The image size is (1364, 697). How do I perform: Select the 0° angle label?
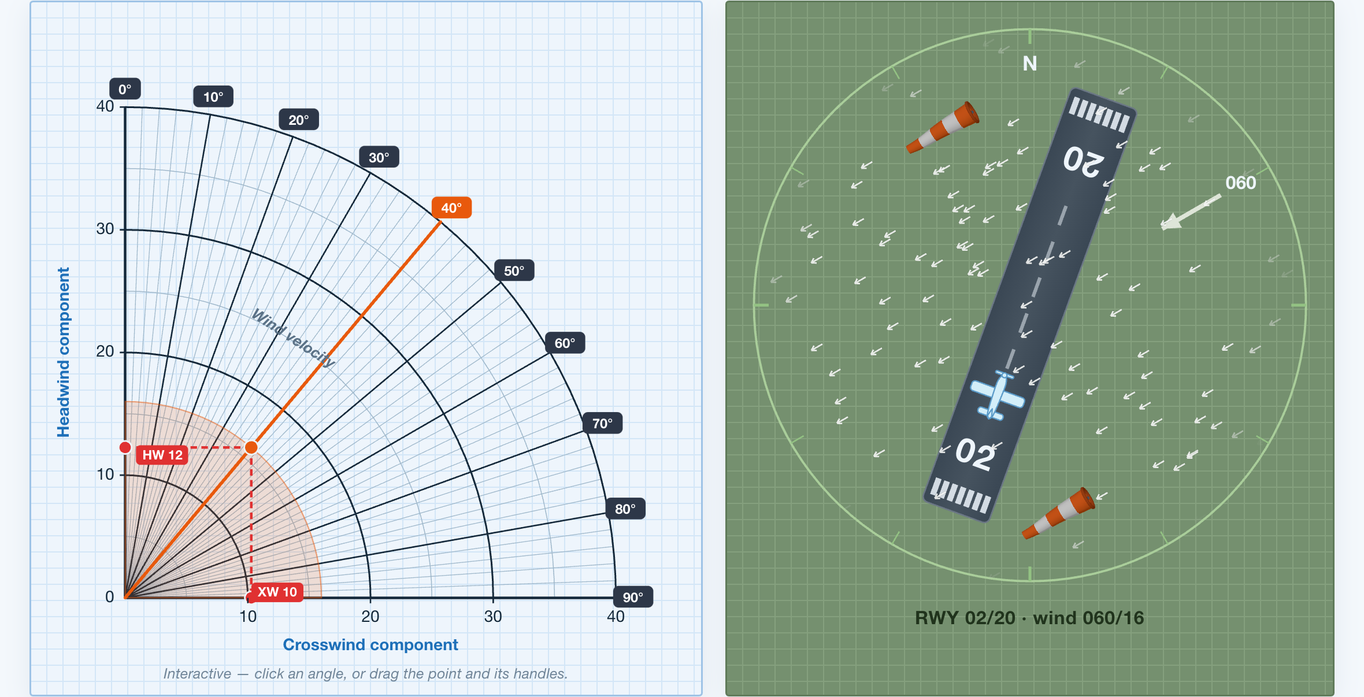(125, 89)
